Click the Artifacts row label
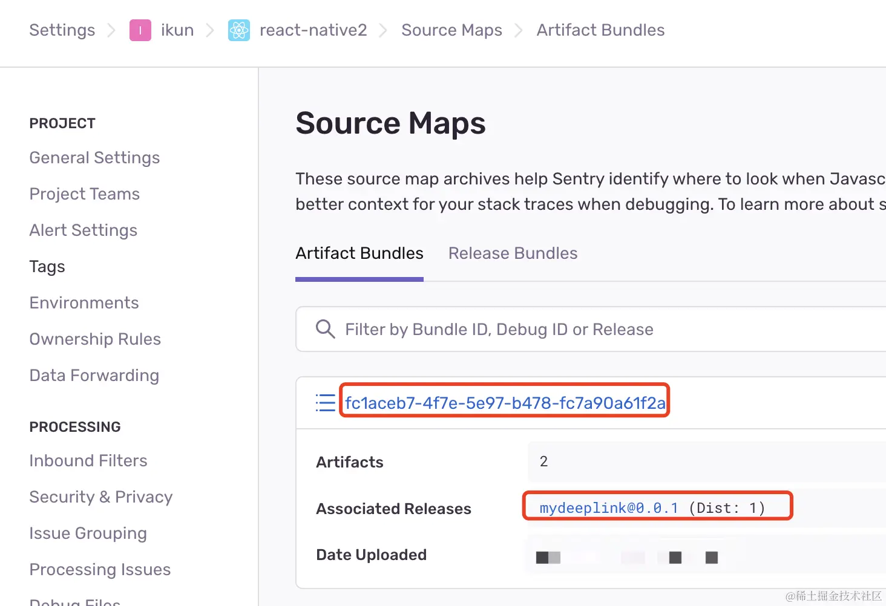The width and height of the screenshot is (886, 606). [350, 462]
